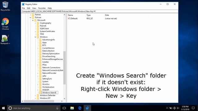The height and width of the screenshot is (111, 198).
Task: Open the Edit menu
Action: pyautogui.click(x=28, y=8)
